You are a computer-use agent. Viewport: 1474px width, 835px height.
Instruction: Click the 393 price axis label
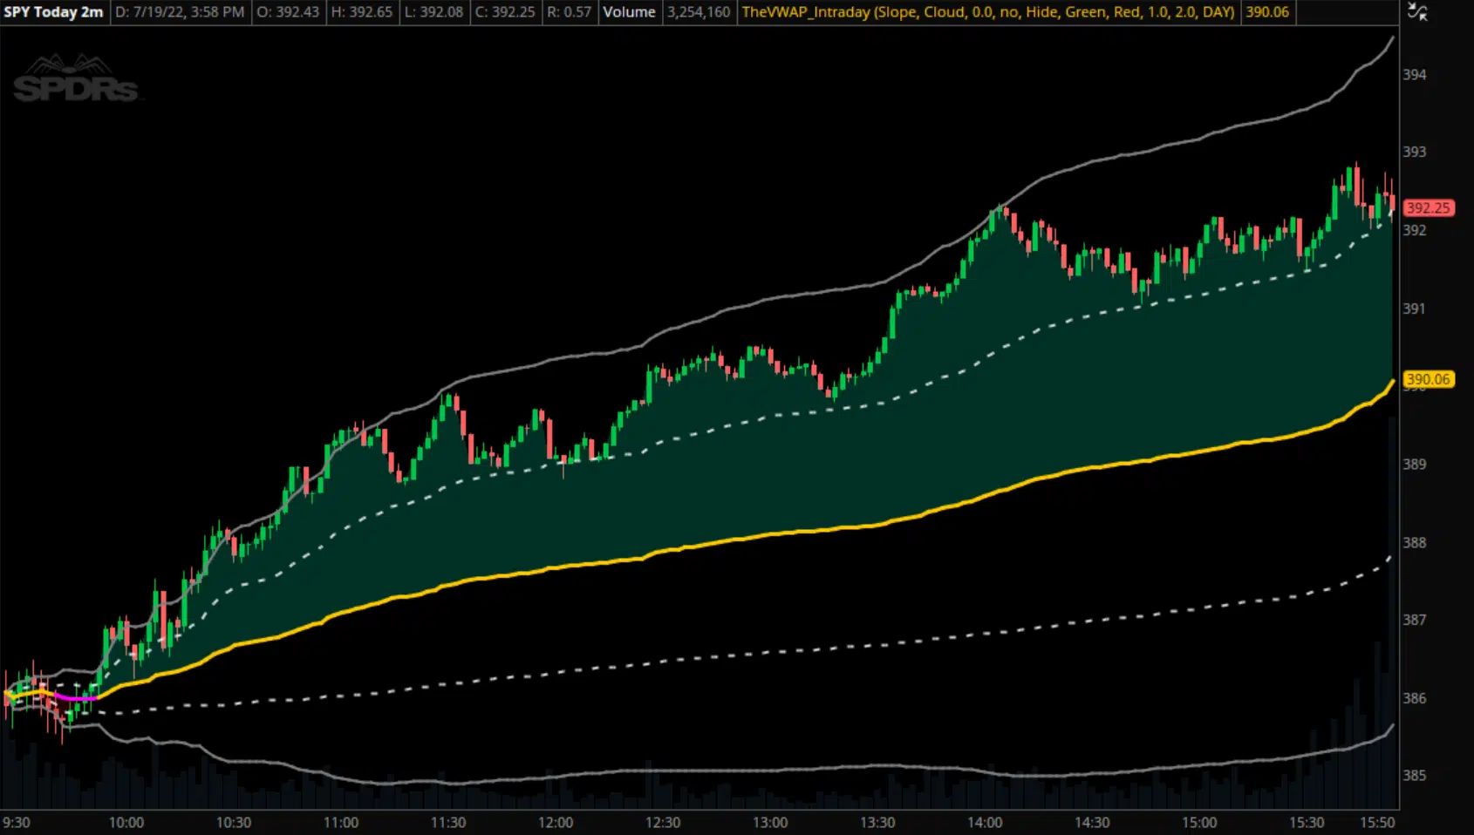(1415, 152)
